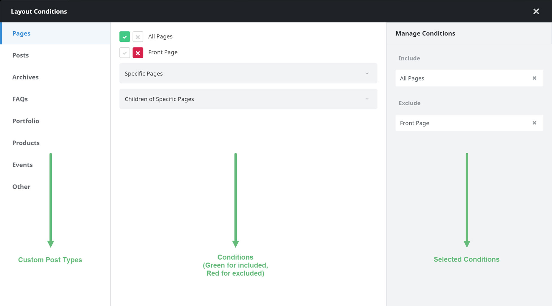Click chevron arrow on Specific Pages row
This screenshot has width=552, height=306.
tap(367, 73)
